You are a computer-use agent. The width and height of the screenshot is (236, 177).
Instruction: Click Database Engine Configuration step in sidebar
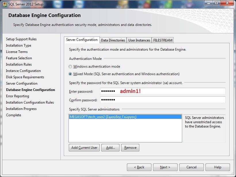(x=31, y=90)
